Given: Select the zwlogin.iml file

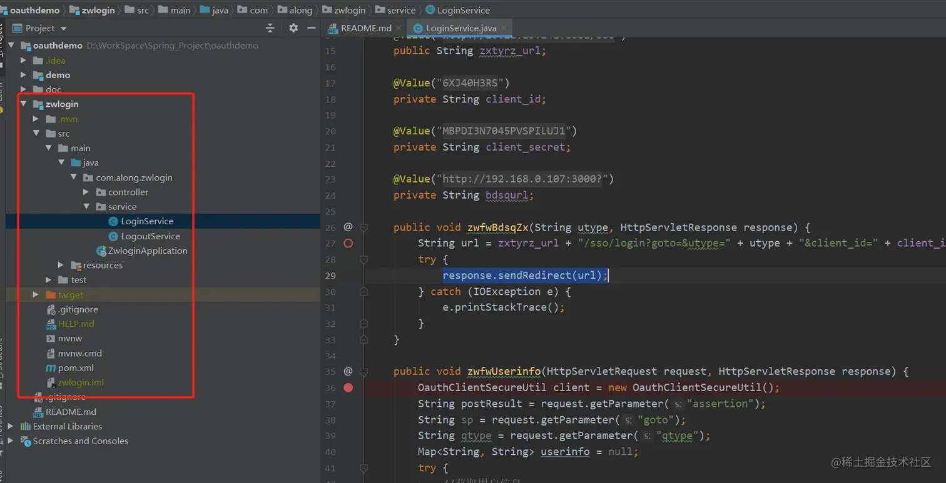Looking at the screenshot, I should [x=81, y=382].
